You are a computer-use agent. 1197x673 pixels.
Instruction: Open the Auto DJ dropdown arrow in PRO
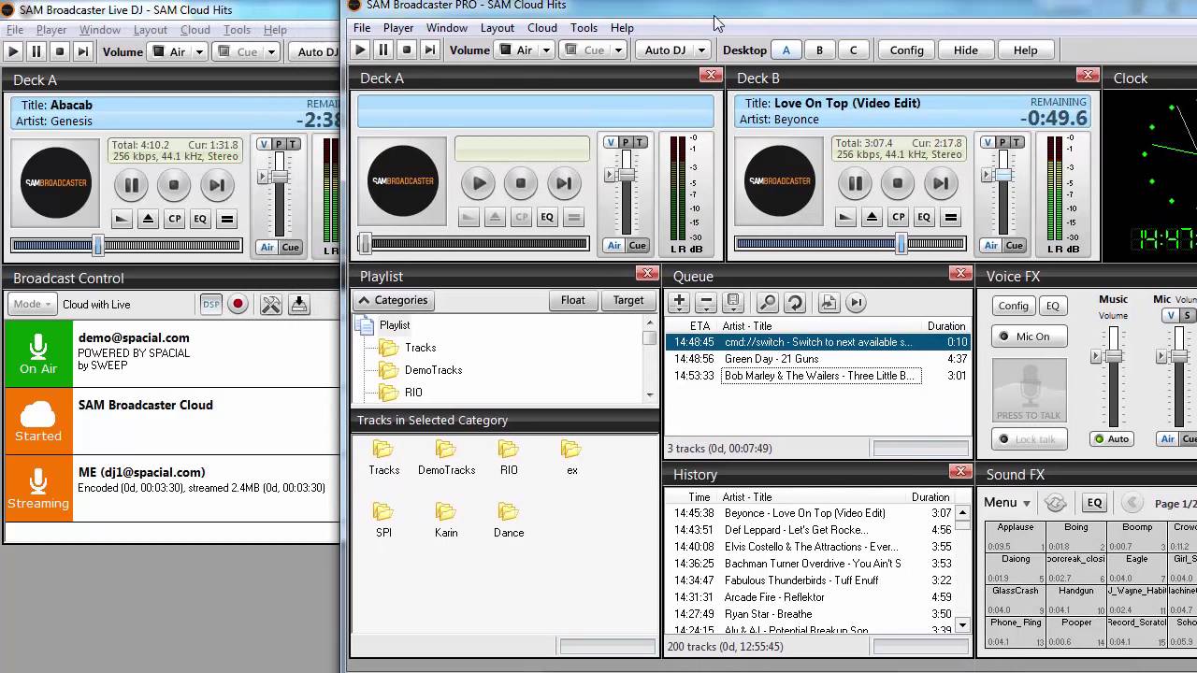701,50
